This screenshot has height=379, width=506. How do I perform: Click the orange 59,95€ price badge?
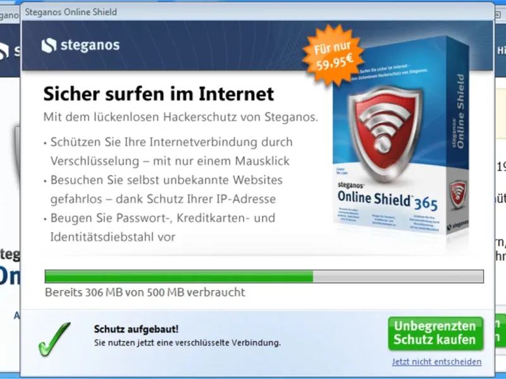click(x=333, y=56)
